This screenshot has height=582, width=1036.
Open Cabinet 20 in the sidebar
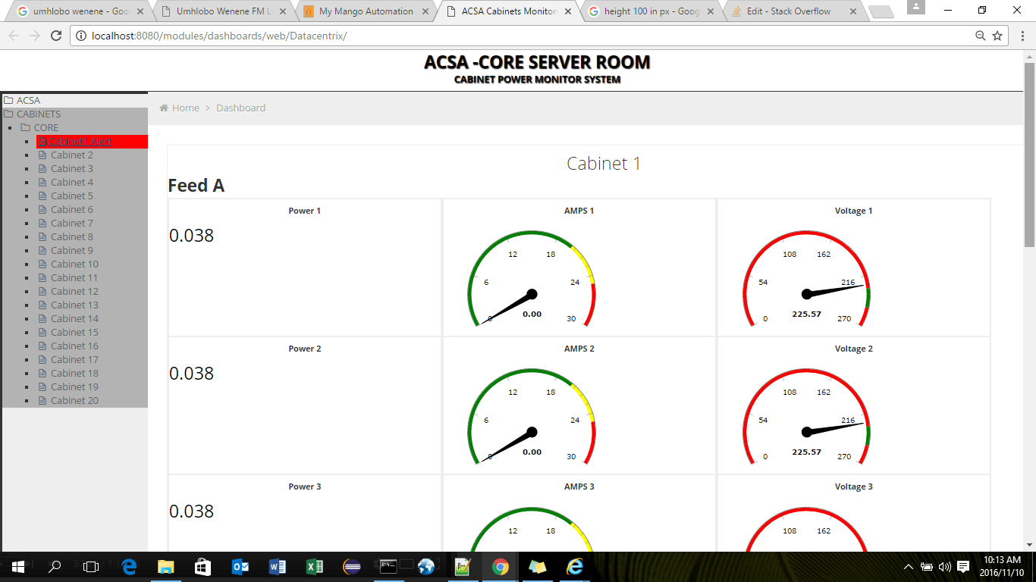click(x=74, y=401)
